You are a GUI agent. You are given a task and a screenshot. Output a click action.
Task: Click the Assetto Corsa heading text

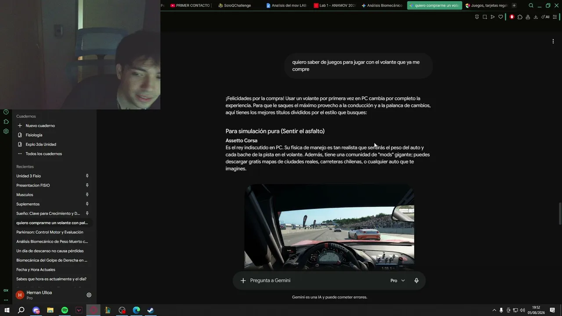coord(241,140)
